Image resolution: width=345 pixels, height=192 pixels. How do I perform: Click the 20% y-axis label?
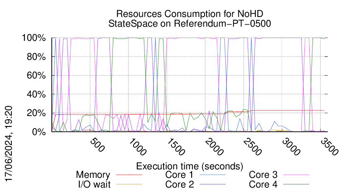[x=36, y=113]
